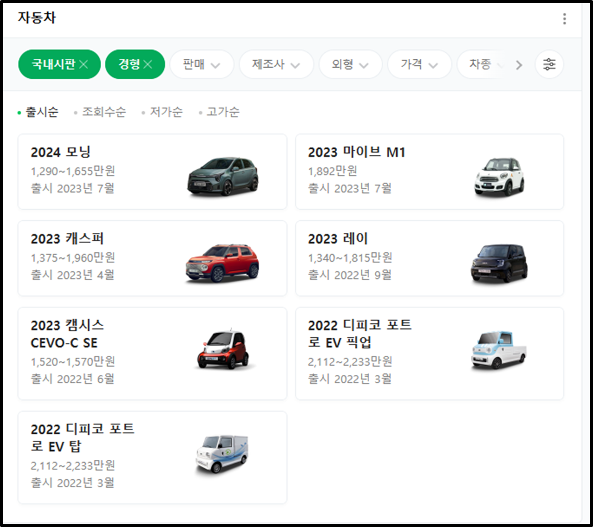Open the 2024 모닝 title link
The image size is (593, 527).
61,152
